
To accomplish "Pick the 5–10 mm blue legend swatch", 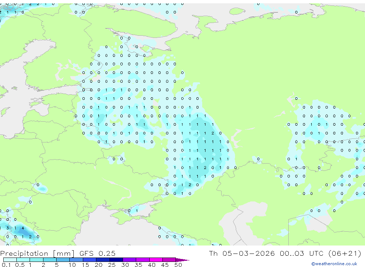I will pyautogui.click(x=63, y=260).
